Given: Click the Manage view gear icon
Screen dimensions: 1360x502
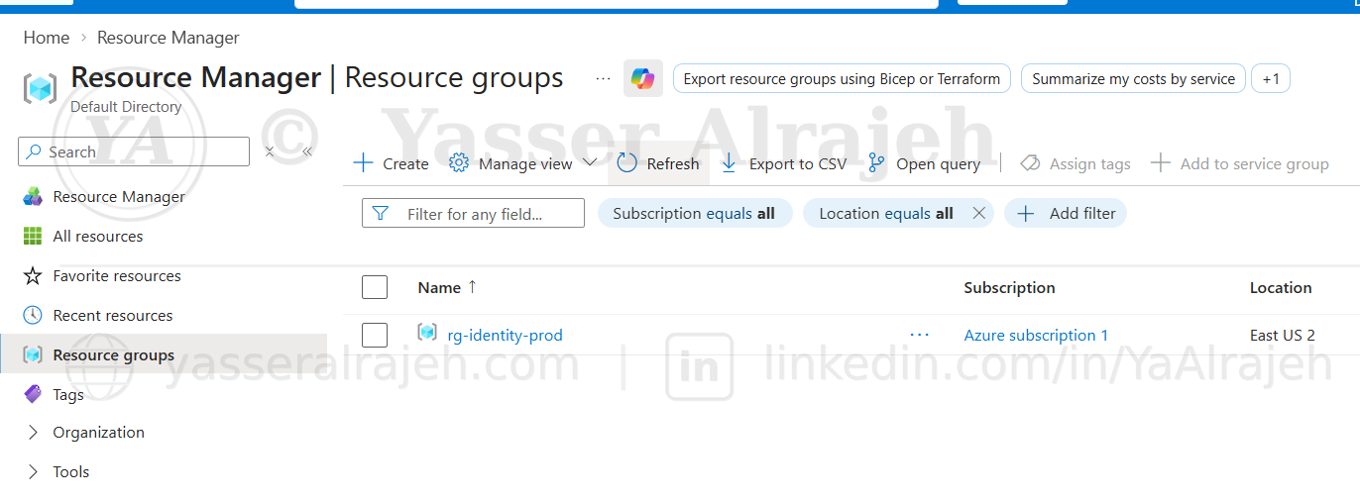Looking at the screenshot, I should (459, 163).
